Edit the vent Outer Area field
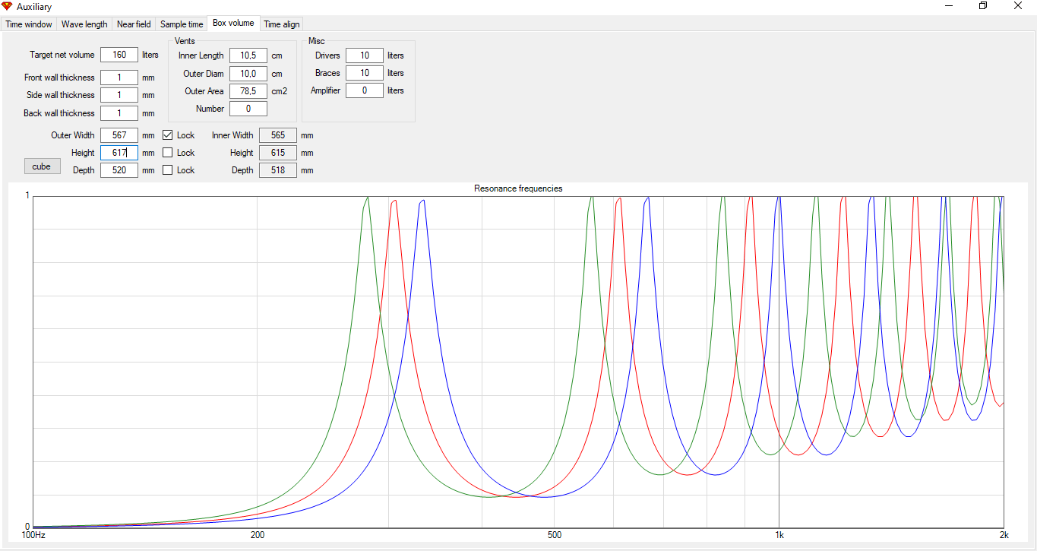The width and height of the screenshot is (1037, 551). coord(248,91)
